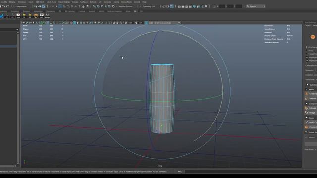Open the Mesh Tools menu
Screen dimensions: 317x178
click(51, 2)
